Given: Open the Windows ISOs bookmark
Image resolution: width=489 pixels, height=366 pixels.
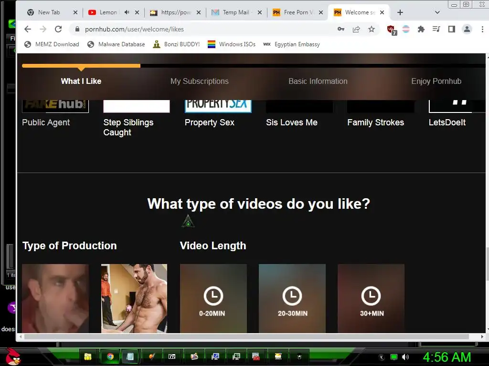Looking at the screenshot, I should click(232, 44).
